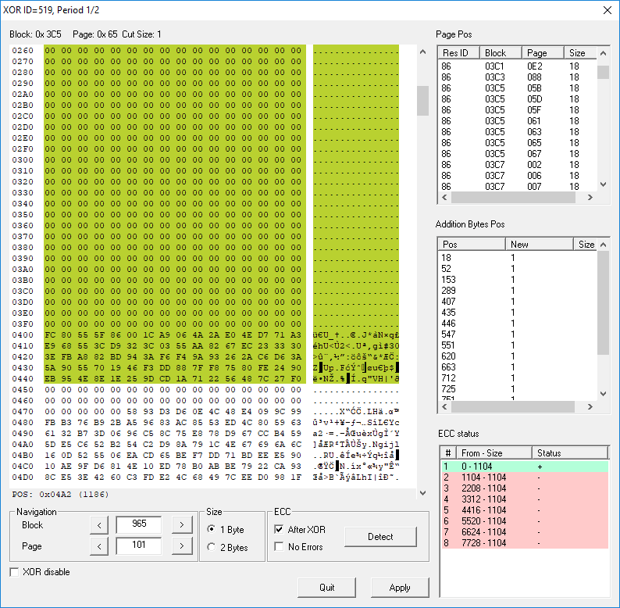Viewport: 620px width, 608px height.
Task: Select Page Pos row with page 065
Action: click(517, 143)
